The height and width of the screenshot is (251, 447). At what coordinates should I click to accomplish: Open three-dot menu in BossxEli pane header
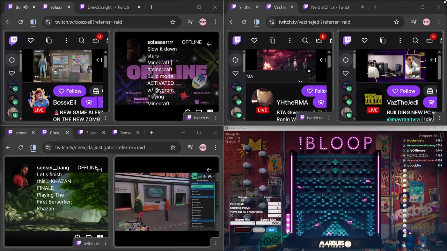click(66, 41)
